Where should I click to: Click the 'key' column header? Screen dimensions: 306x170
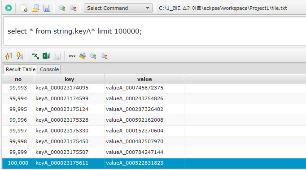69,79
